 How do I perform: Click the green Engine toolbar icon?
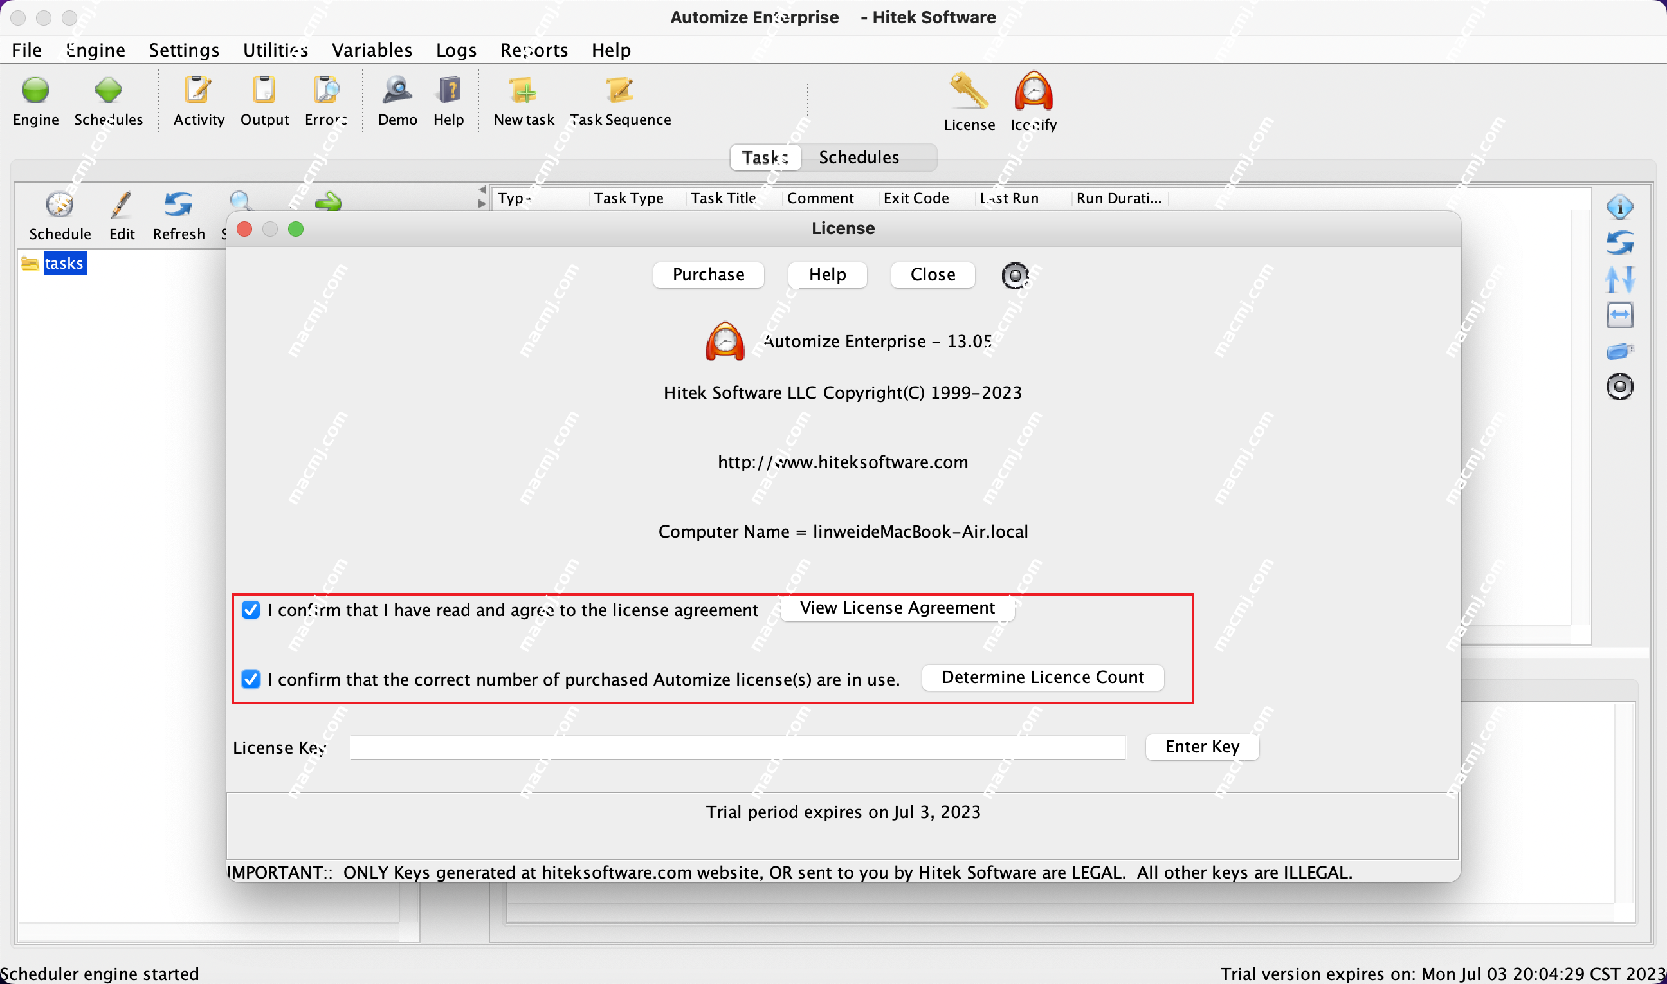[35, 90]
